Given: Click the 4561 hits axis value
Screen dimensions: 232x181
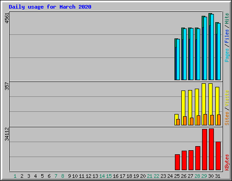Looking at the screenshot, I should 7,18.
